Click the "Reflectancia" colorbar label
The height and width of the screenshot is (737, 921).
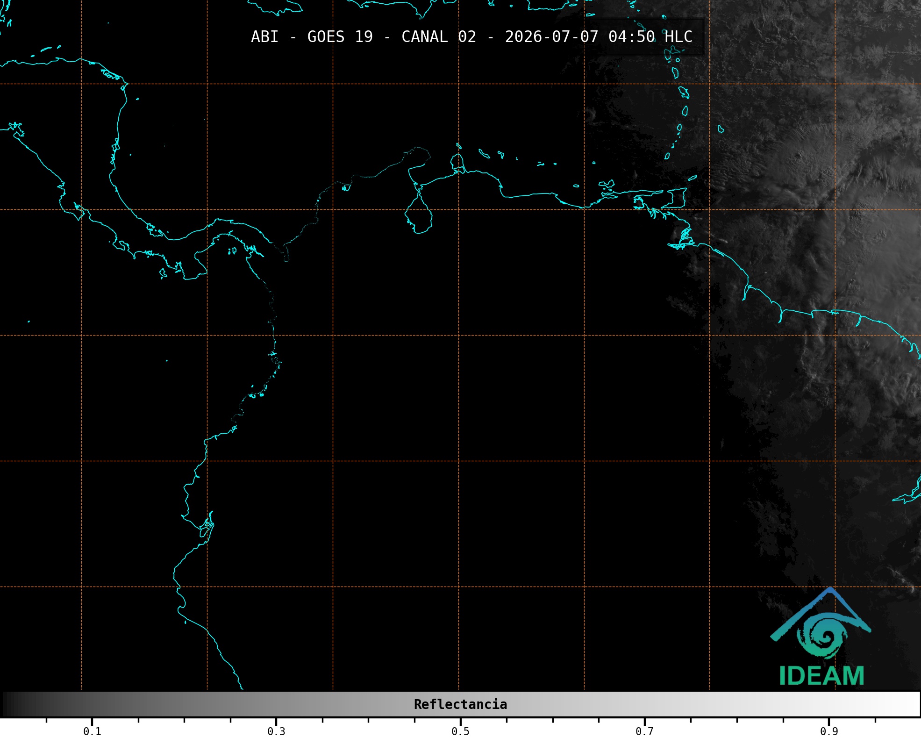coord(460,704)
